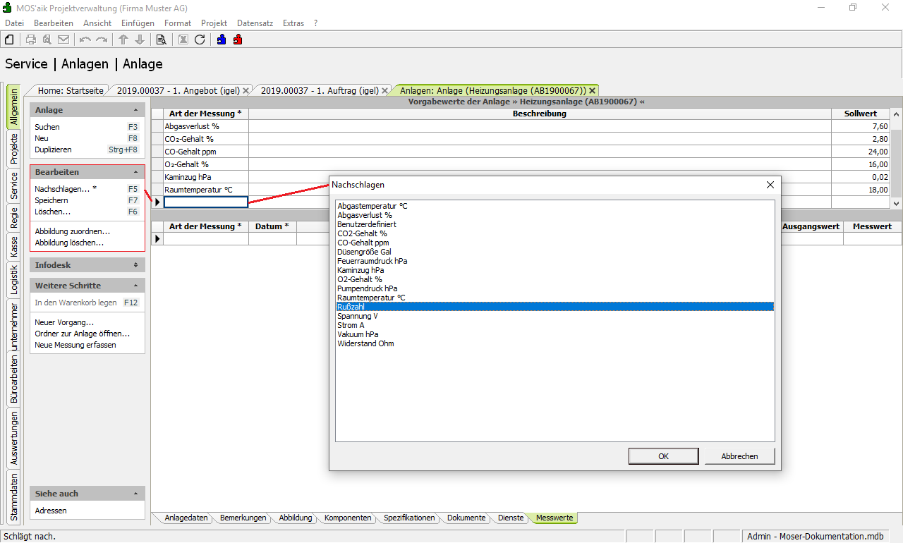The height and width of the screenshot is (543, 903).
Task: Switch to the Komponenten bottom tab
Action: 348,518
